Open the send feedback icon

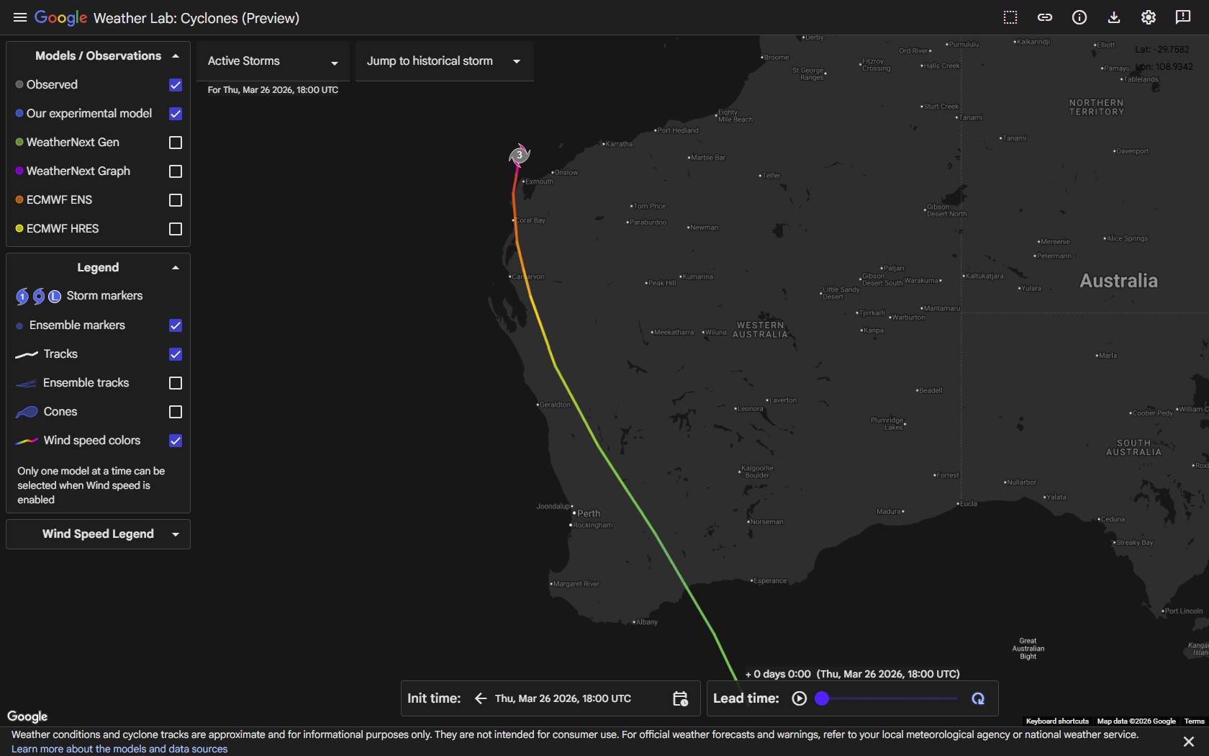(1183, 17)
